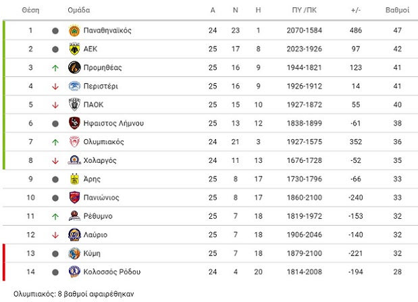
Task: Click the +/- column header
Action: tap(356, 10)
